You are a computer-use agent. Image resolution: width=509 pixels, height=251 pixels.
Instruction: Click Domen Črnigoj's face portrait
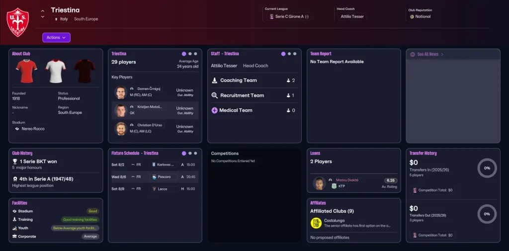[x=120, y=92]
